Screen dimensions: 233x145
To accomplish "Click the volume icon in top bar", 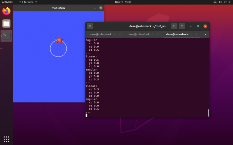I will tap(221, 2).
